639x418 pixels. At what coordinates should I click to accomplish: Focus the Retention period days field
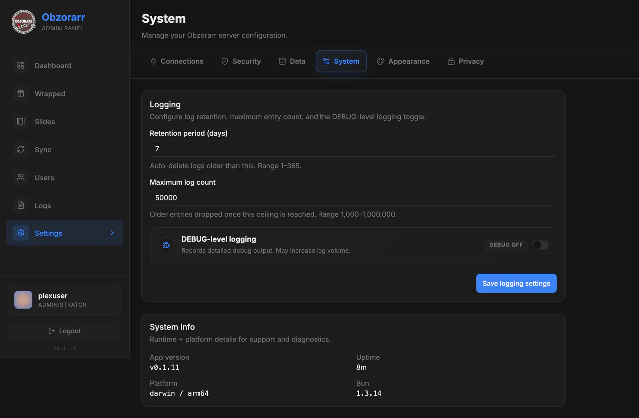click(353, 149)
